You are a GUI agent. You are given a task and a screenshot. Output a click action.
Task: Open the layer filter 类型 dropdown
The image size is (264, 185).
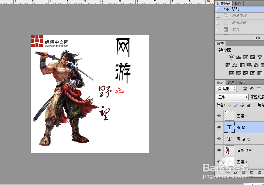(226, 89)
